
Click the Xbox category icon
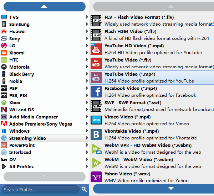click(4, 102)
